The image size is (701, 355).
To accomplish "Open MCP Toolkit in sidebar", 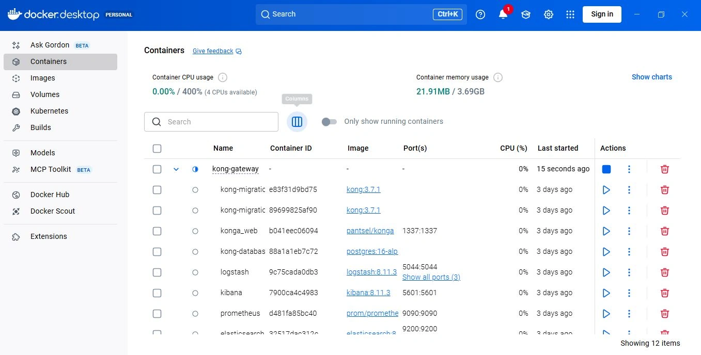I will click(60, 169).
